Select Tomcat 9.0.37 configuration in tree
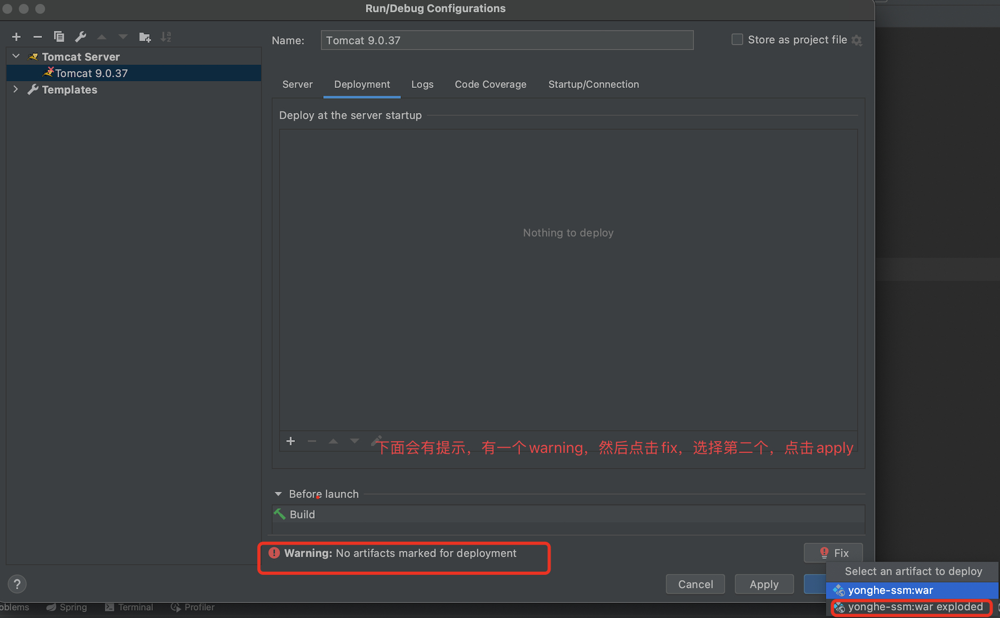Image resolution: width=1000 pixels, height=618 pixels. tap(134, 73)
